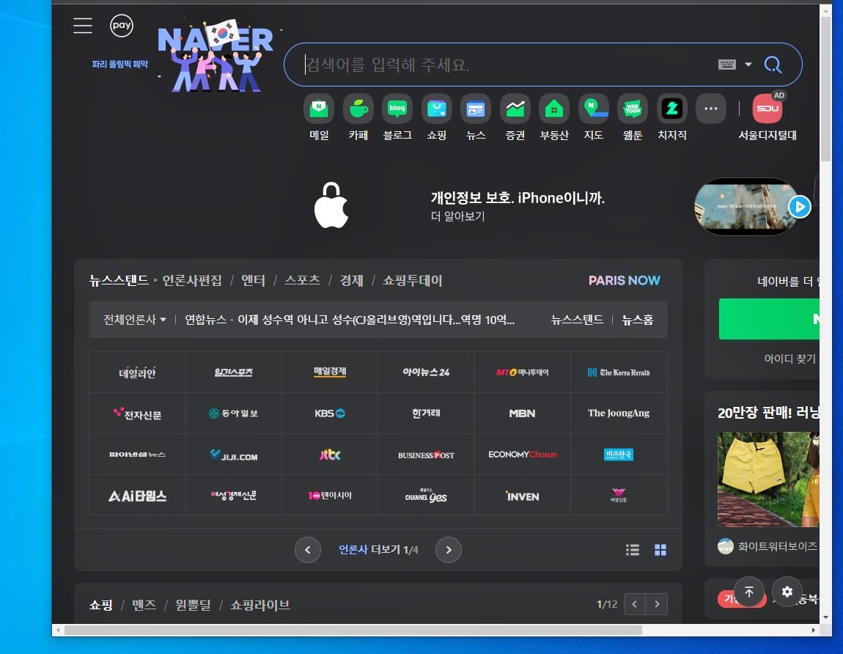Open the 머니투데이 press logo
The height and width of the screenshot is (654, 843).
click(x=522, y=372)
